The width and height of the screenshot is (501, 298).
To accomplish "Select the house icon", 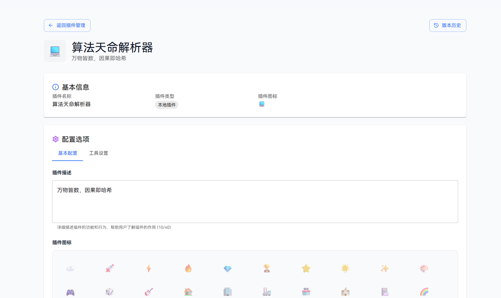I will (x=188, y=292).
